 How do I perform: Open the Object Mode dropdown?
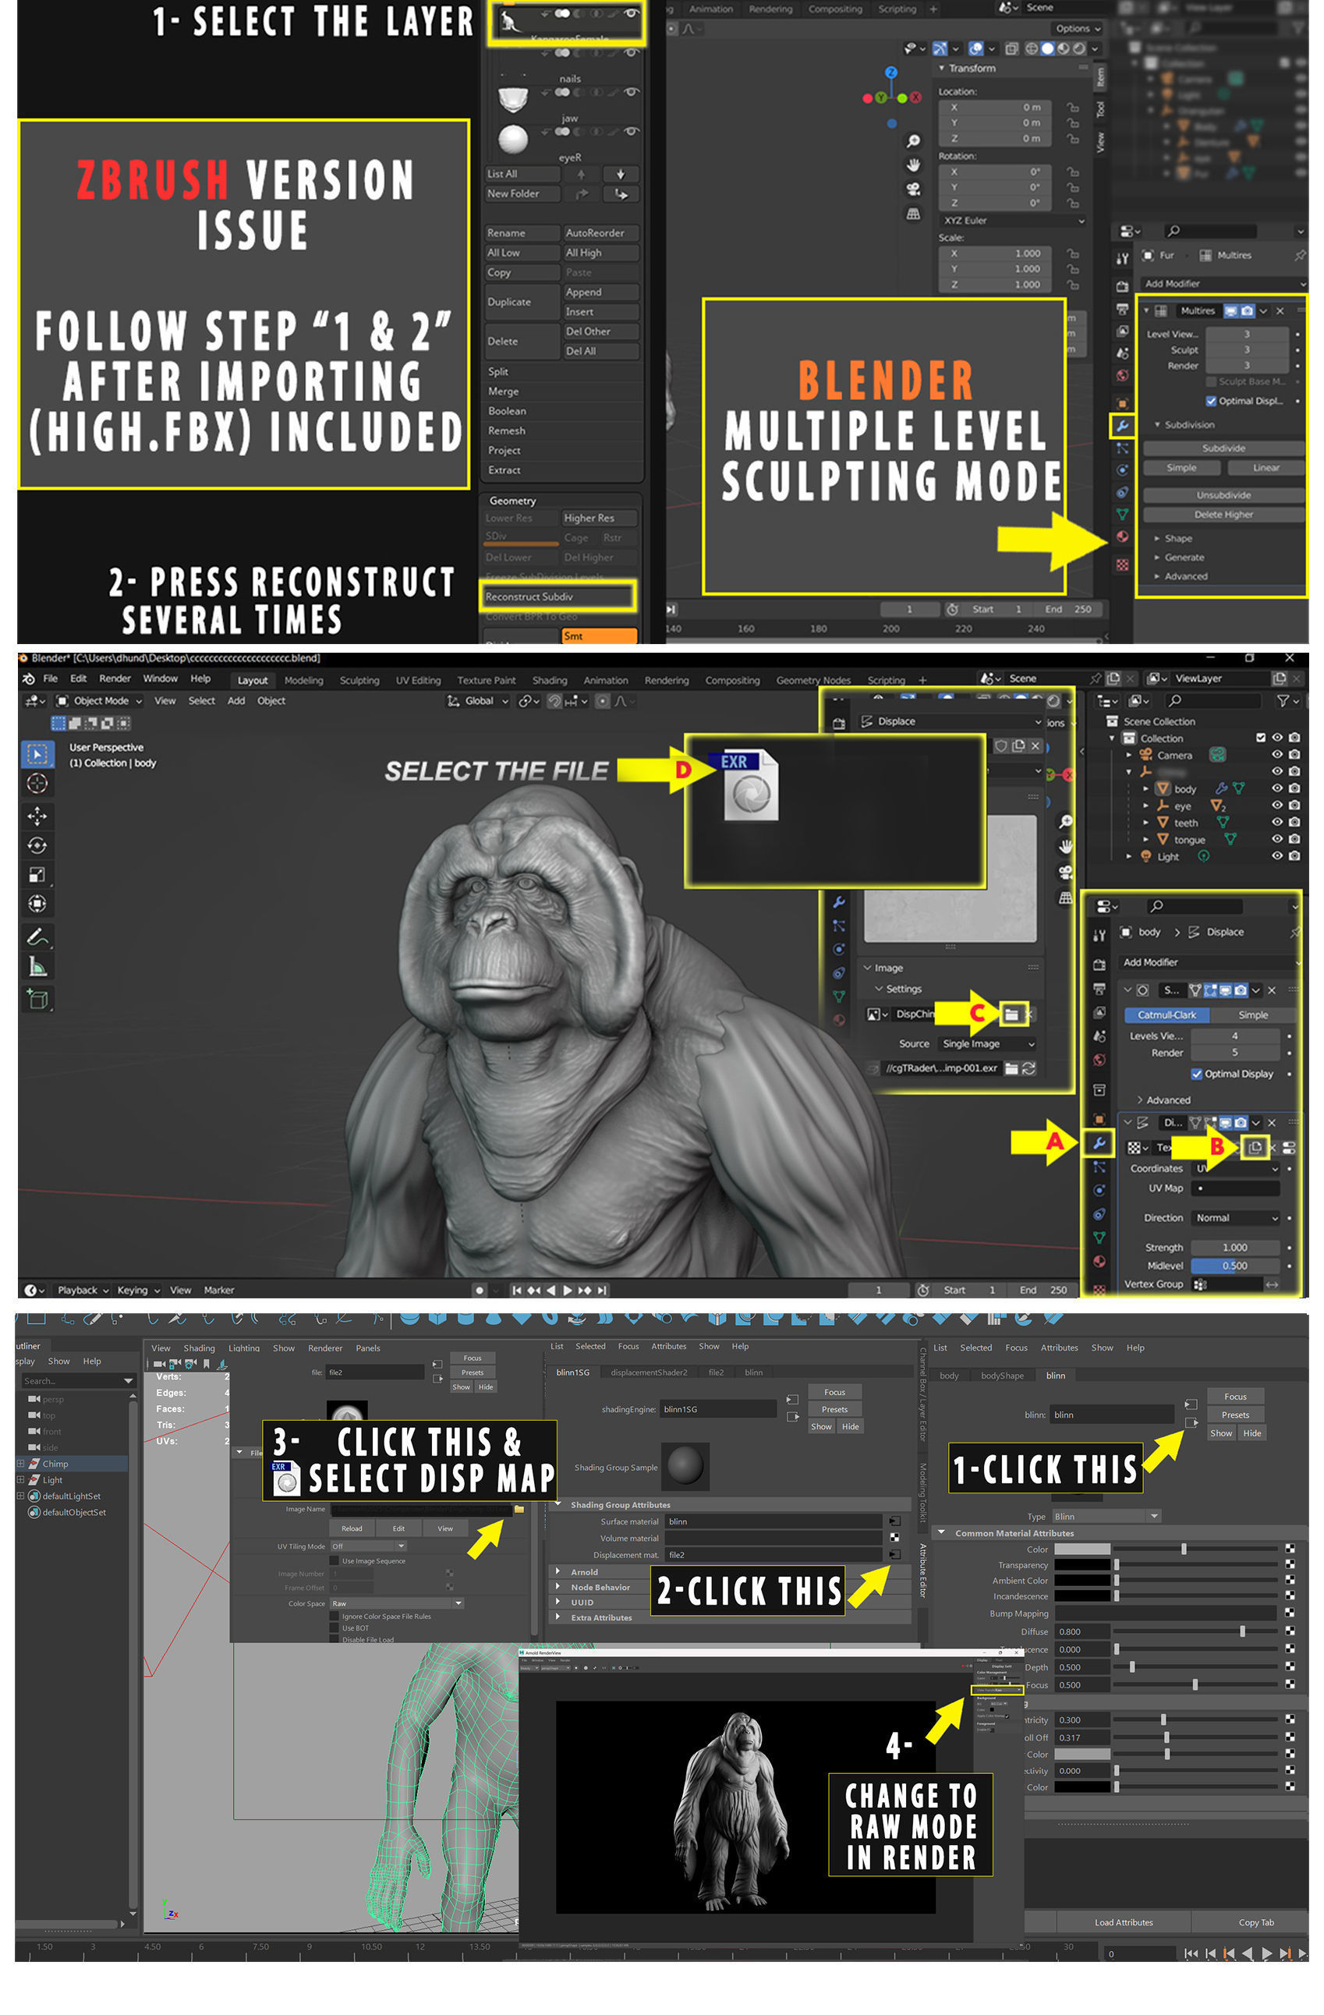click(100, 701)
